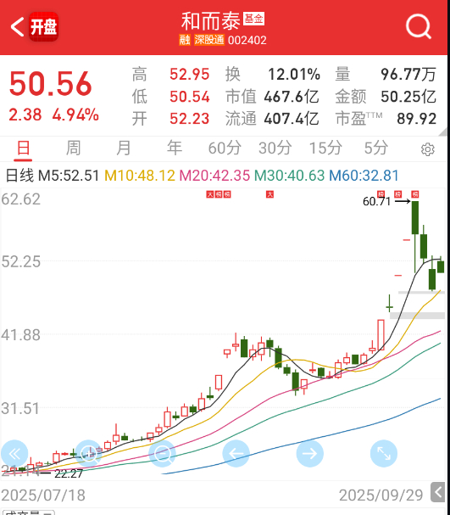Tap the M20:42.35 moving average label
Screen dimensions: 450x515
coord(214,176)
